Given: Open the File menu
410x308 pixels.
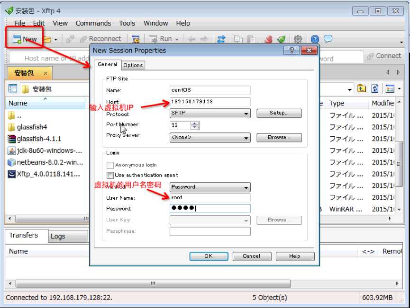Looking at the screenshot, I should point(19,23).
